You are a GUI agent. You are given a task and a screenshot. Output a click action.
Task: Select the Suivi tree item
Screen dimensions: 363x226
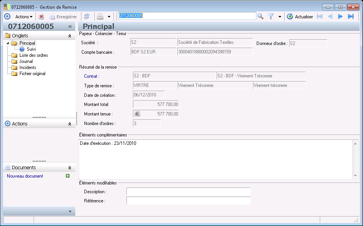[x=31, y=49]
